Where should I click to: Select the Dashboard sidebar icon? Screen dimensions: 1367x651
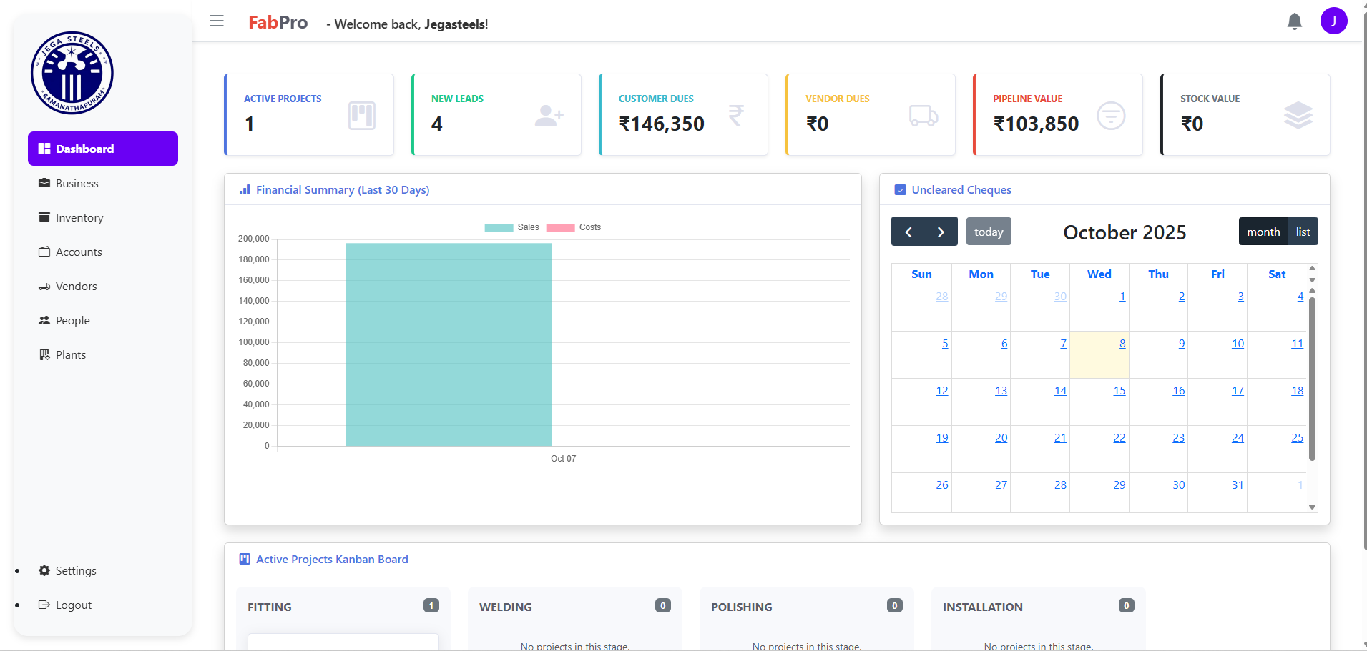point(44,148)
